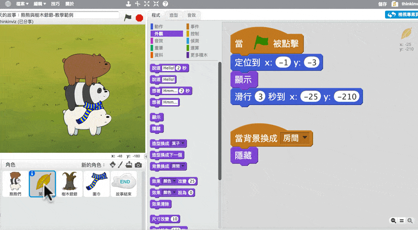Expand 造型換成 costume dropdown arrow
This screenshot has width=418, height=230.
point(183,143)
